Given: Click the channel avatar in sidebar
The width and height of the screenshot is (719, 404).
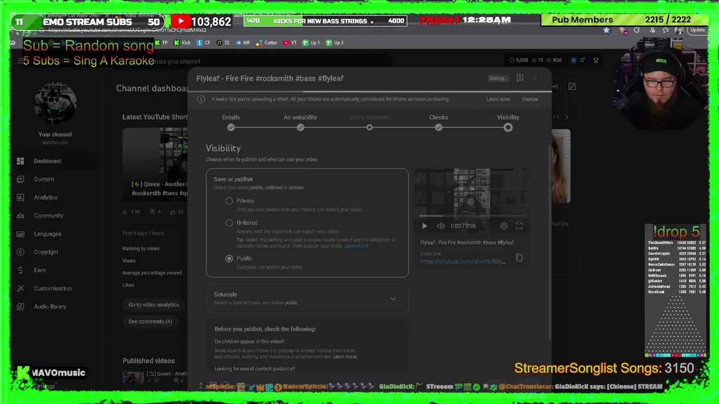Looking at the screenshot, I should tap(55, 104).
